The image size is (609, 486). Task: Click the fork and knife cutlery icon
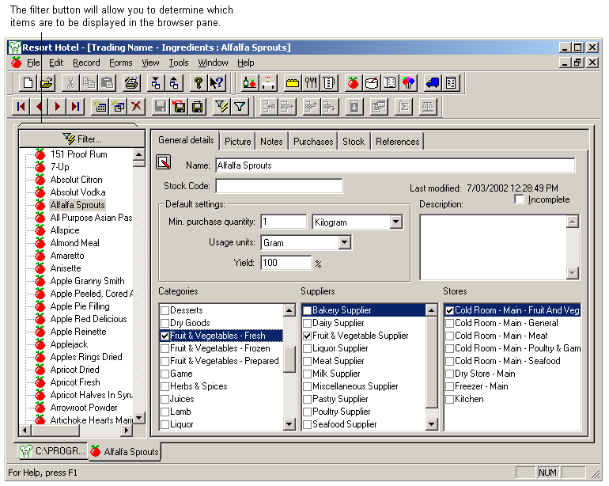311,83
